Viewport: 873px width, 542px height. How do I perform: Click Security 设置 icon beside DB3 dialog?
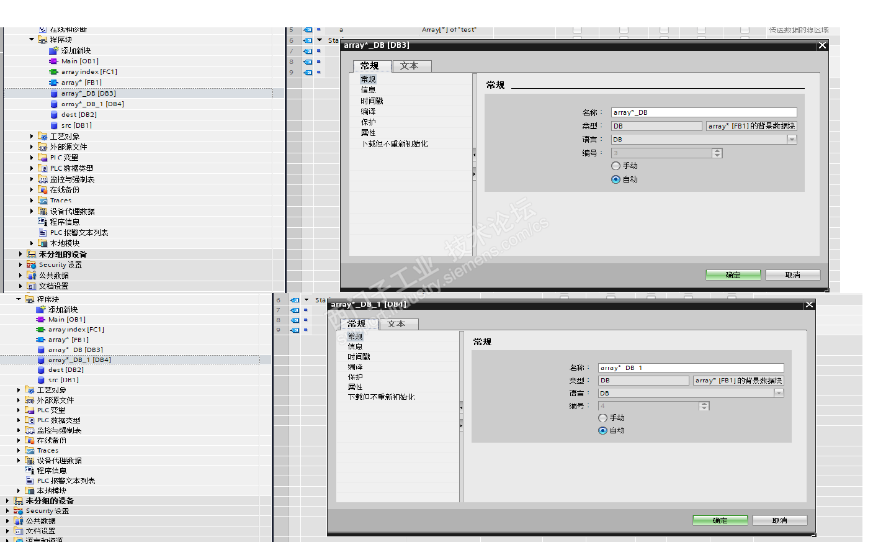tap(31, 264)
